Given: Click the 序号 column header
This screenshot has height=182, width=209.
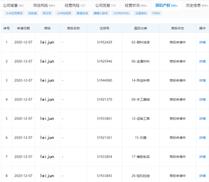Looking at the screenshot, I should click(6, 28).
